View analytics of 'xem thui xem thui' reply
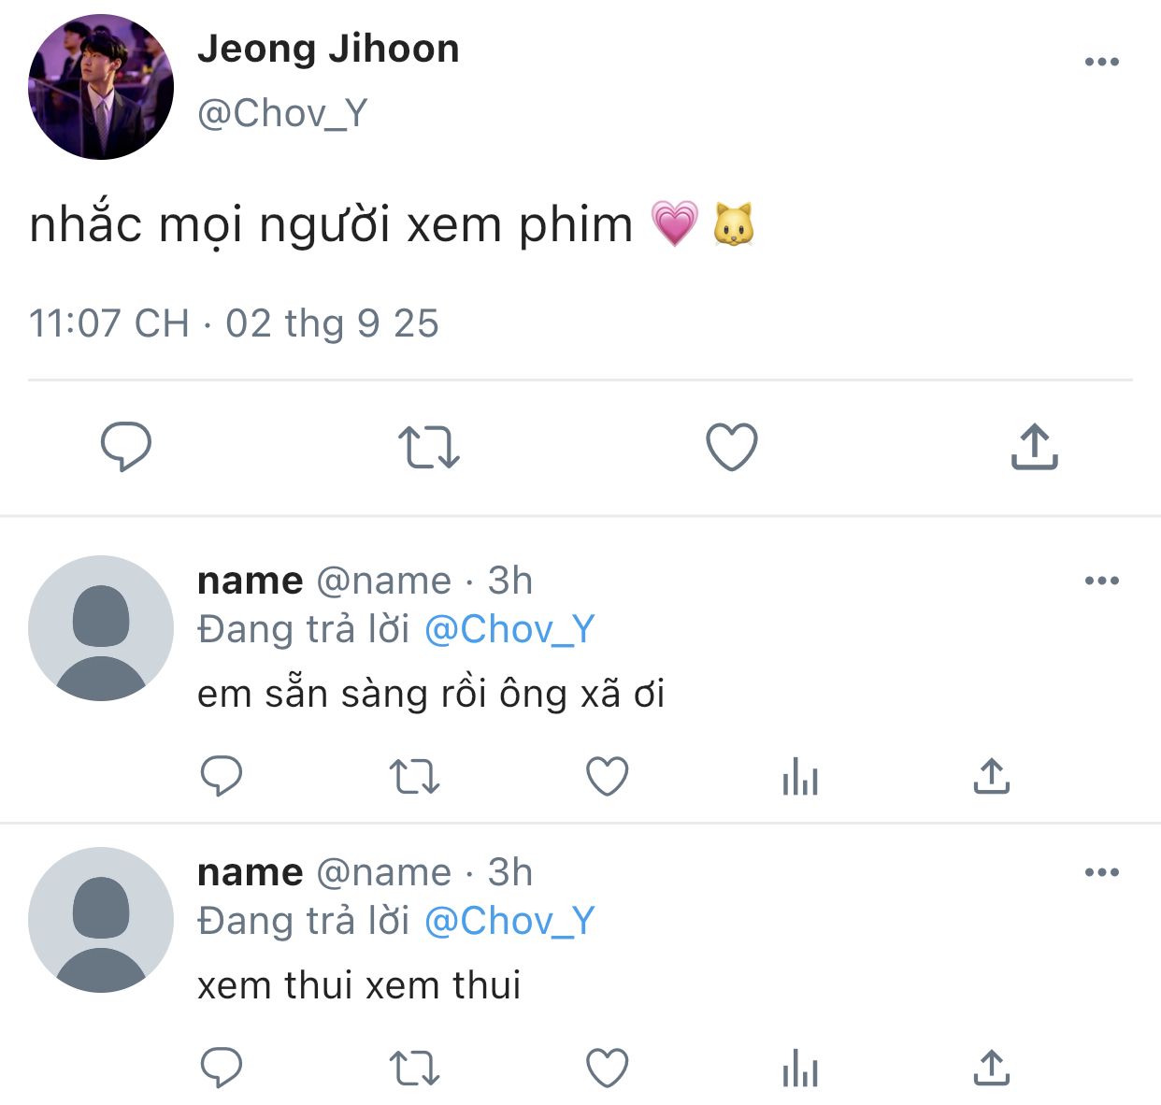The image size is (1161, 1105). [800, 1069]
